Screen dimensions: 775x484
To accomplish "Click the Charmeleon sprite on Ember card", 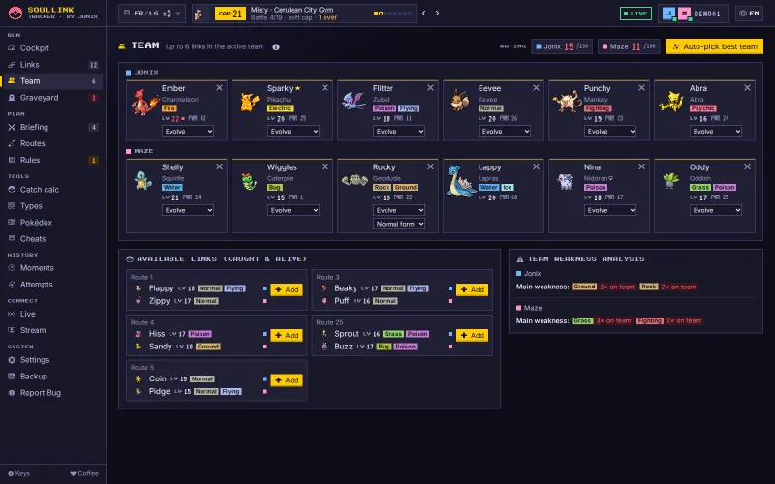I will tap(144, 102).
